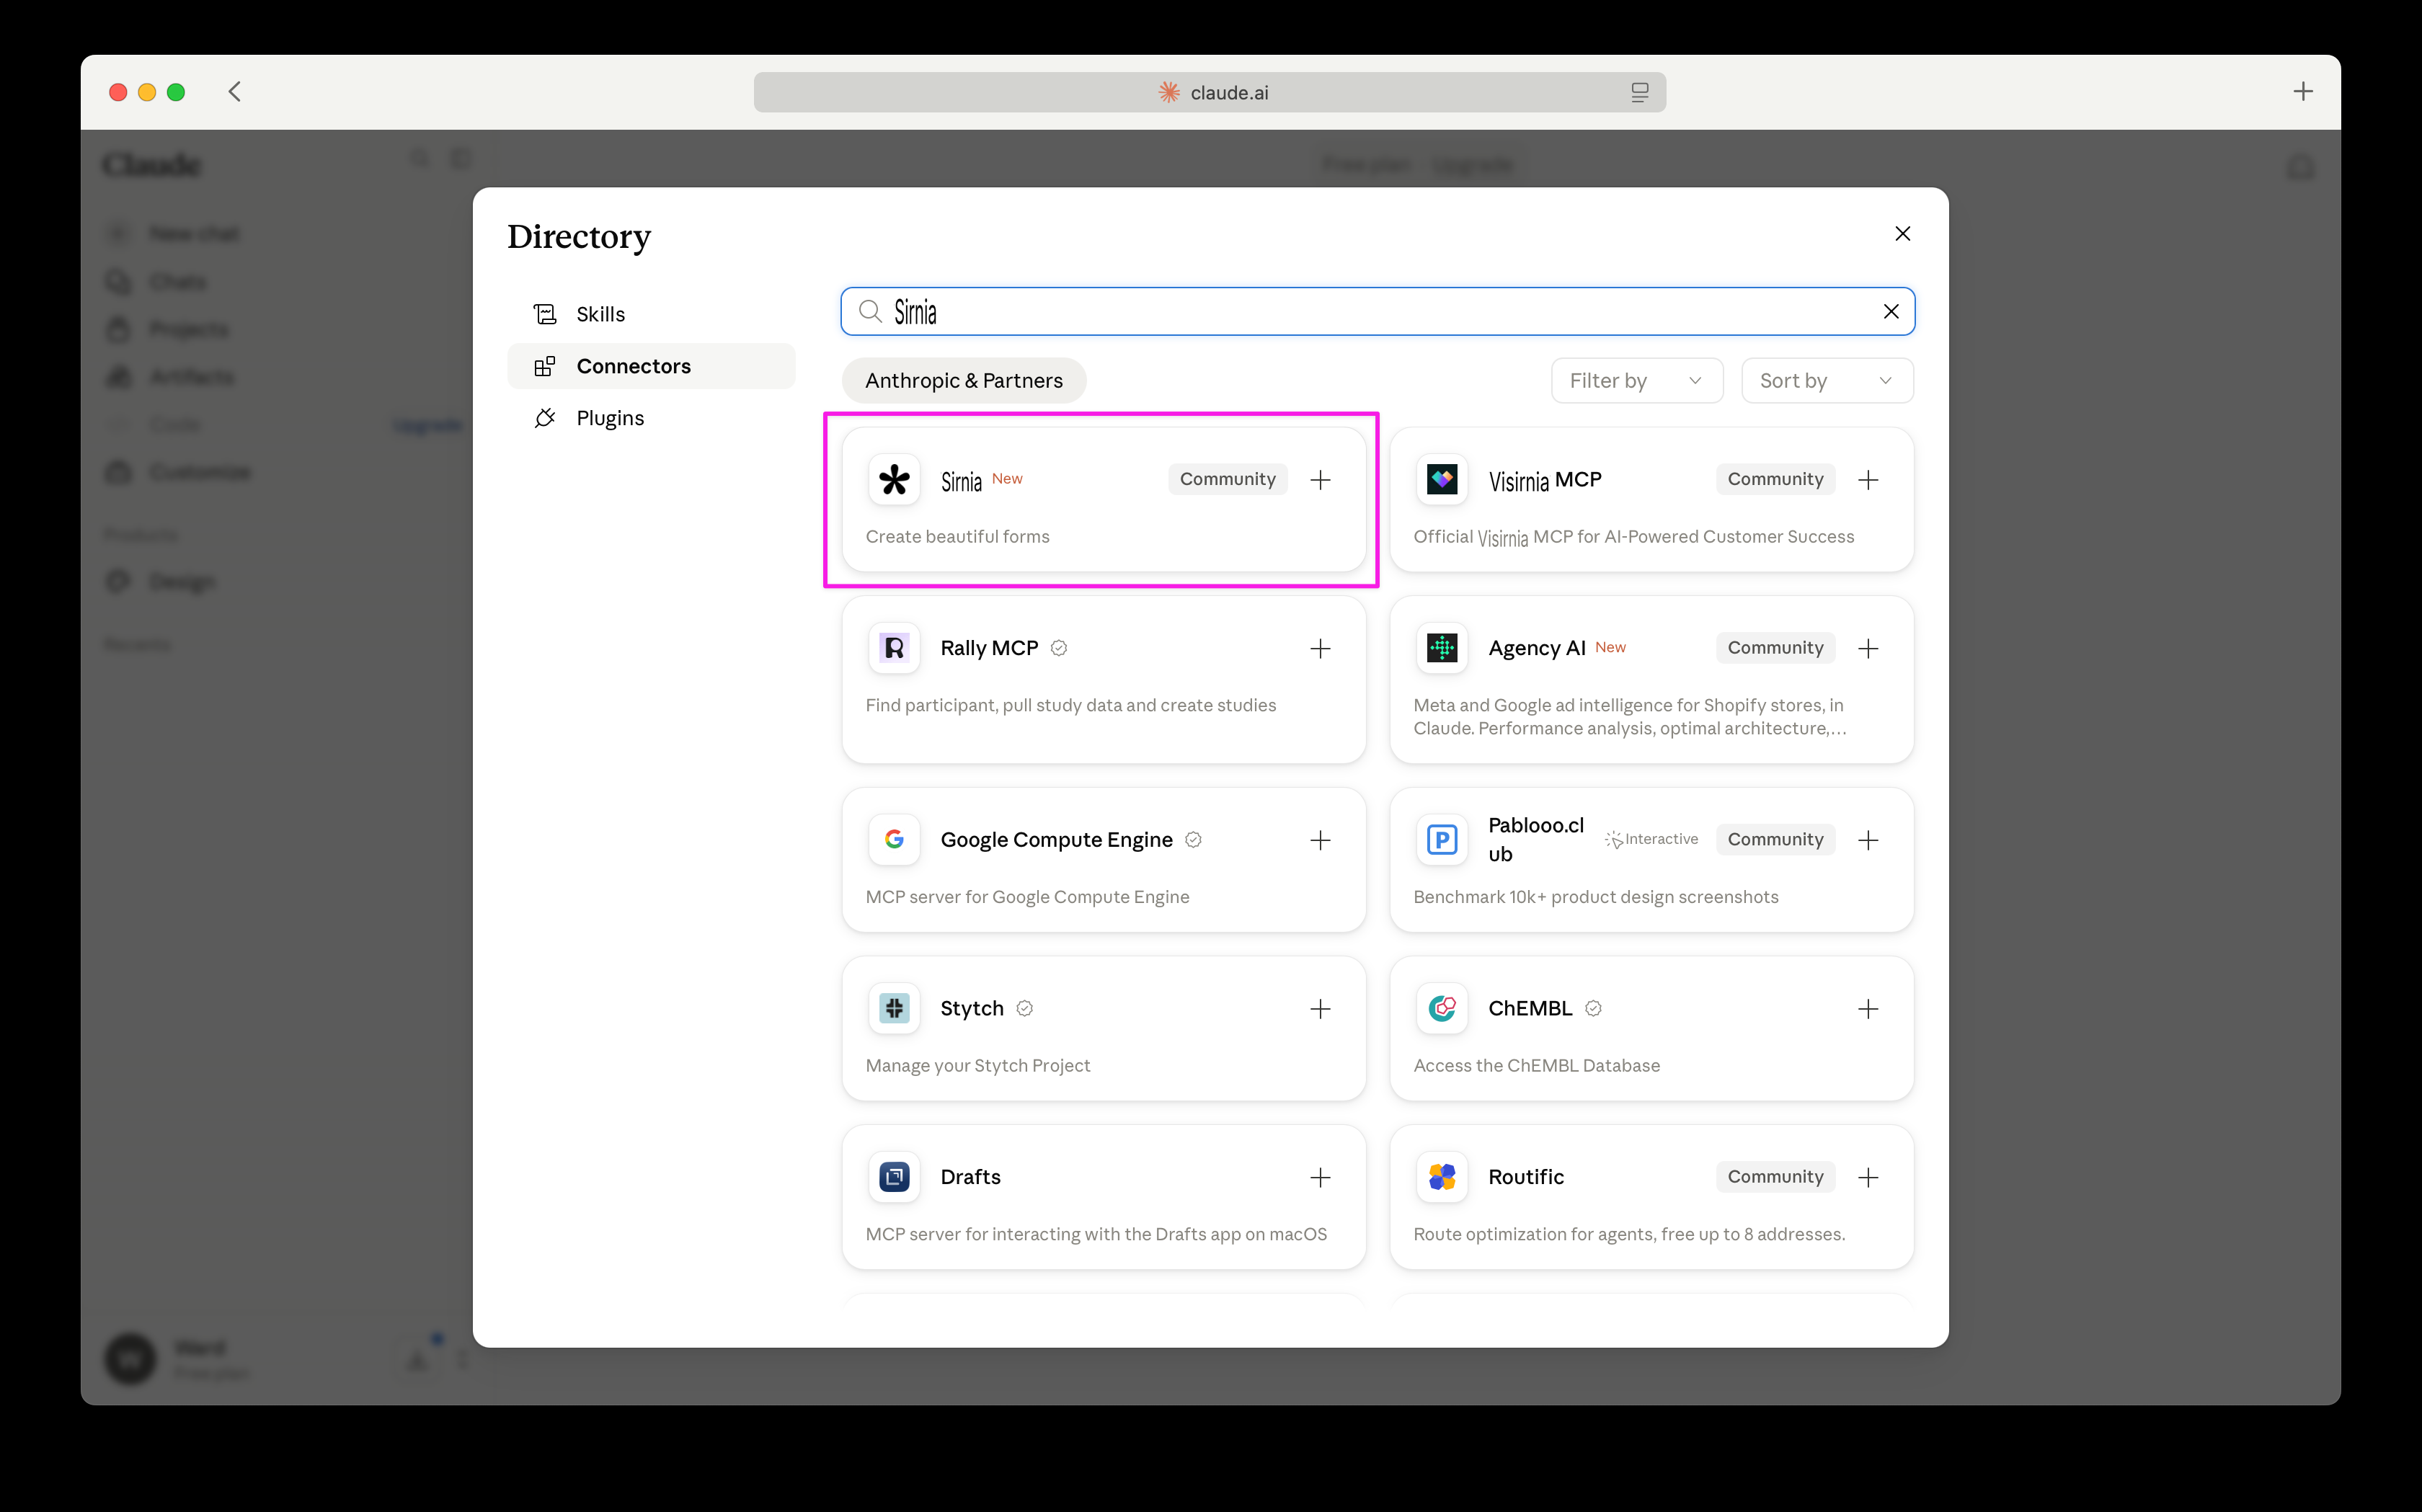The height and width of the screenshot is (1512, 2422).
Task: Click the Rally MCP logo icon
Action: tap(894, 649)
